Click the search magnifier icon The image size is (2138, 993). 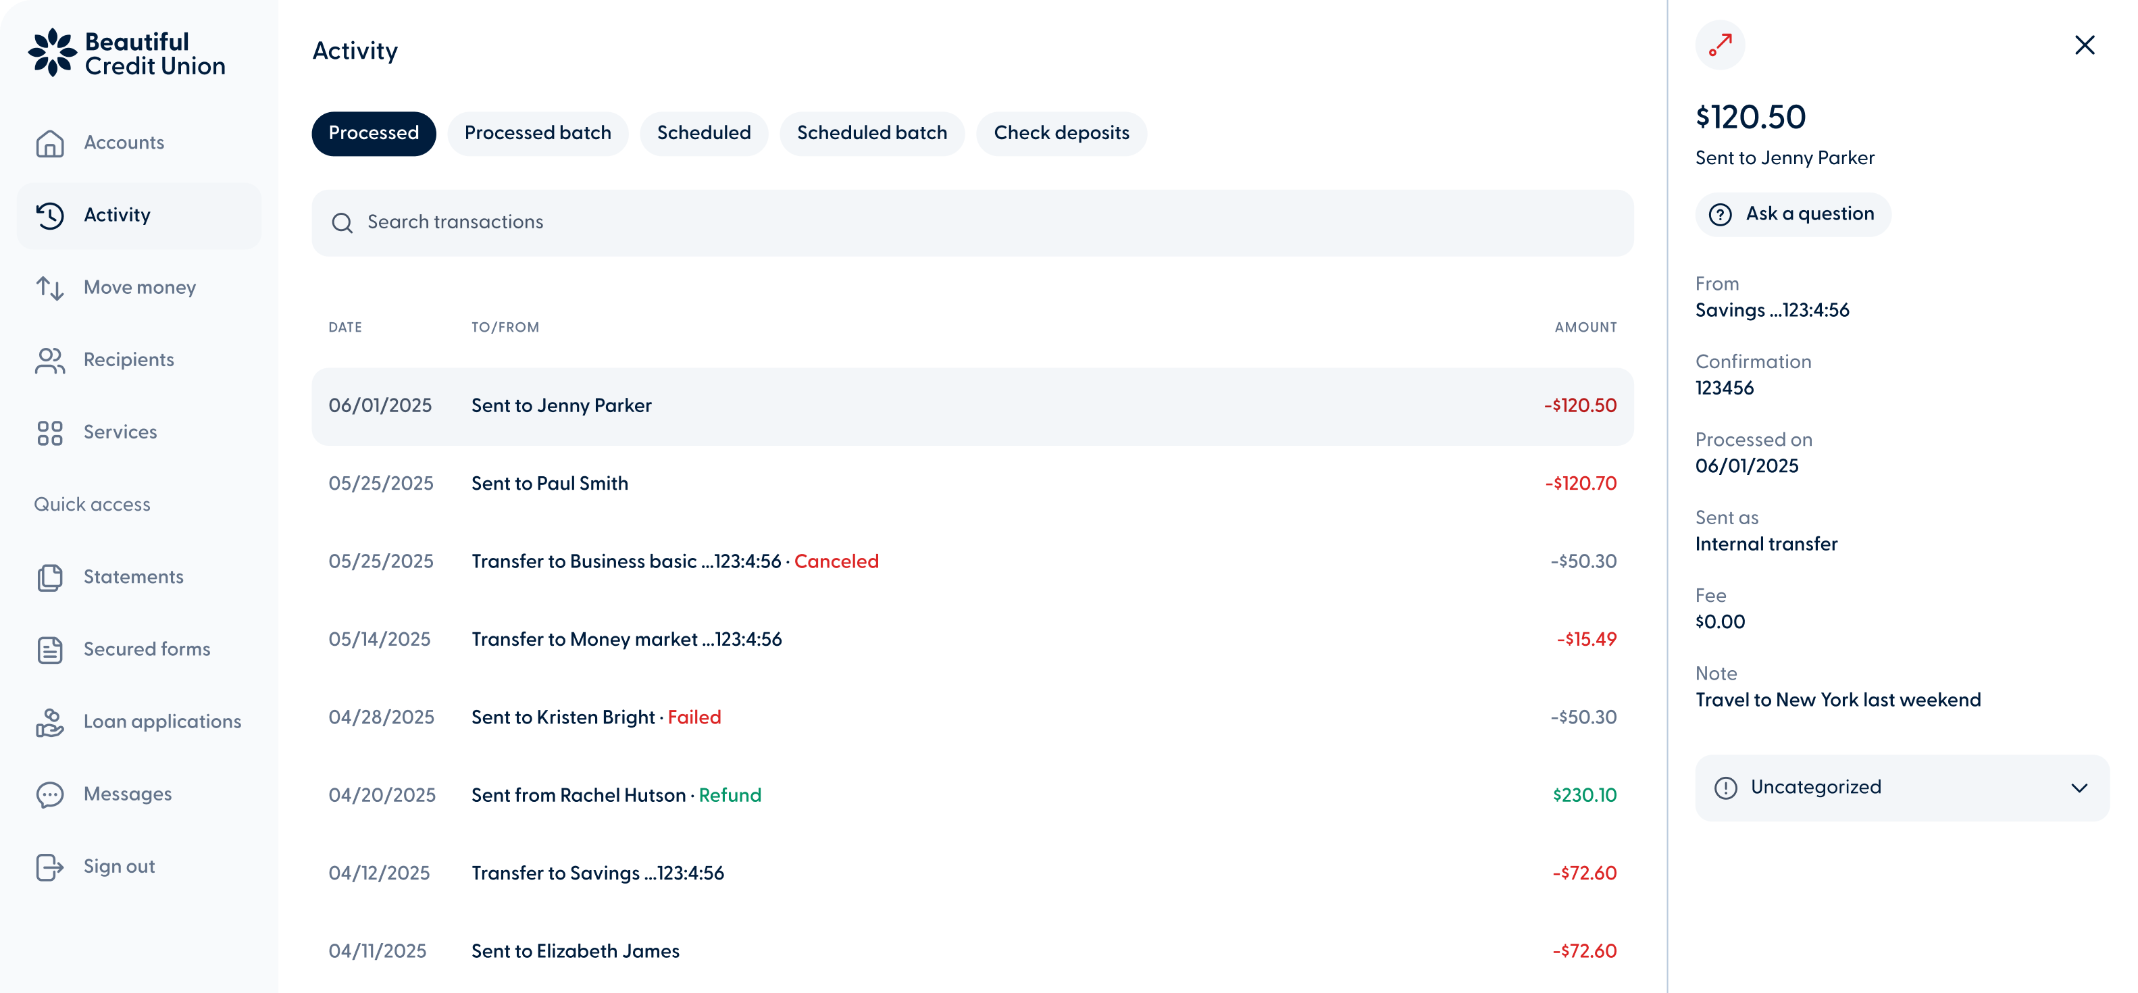[342, 222]
